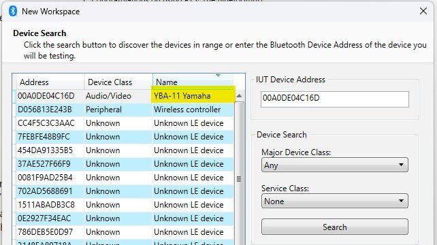437x245 pixels.
Task: Select device with address CC4F5C3C3AAC
Action: pyautogui.click(x=125, y=123)
